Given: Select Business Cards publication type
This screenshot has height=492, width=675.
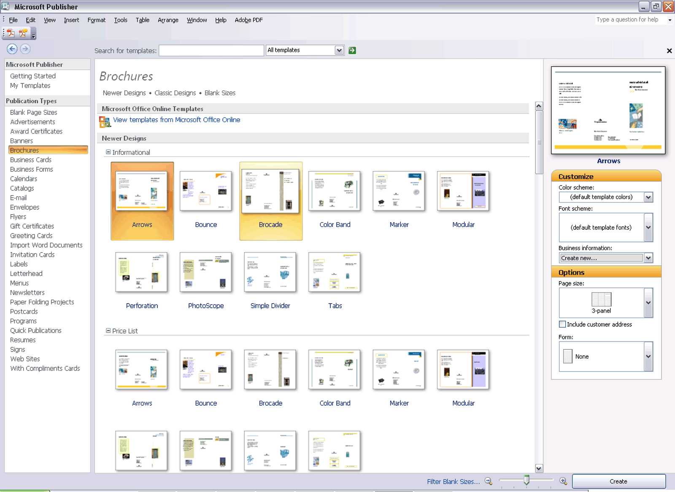Looking at the screenshot, I should pyautogui.click(x=31, y=160).
